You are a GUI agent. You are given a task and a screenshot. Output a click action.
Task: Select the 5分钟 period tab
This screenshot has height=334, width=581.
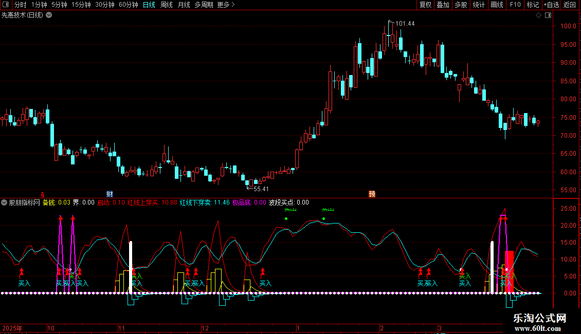point(59,5)
